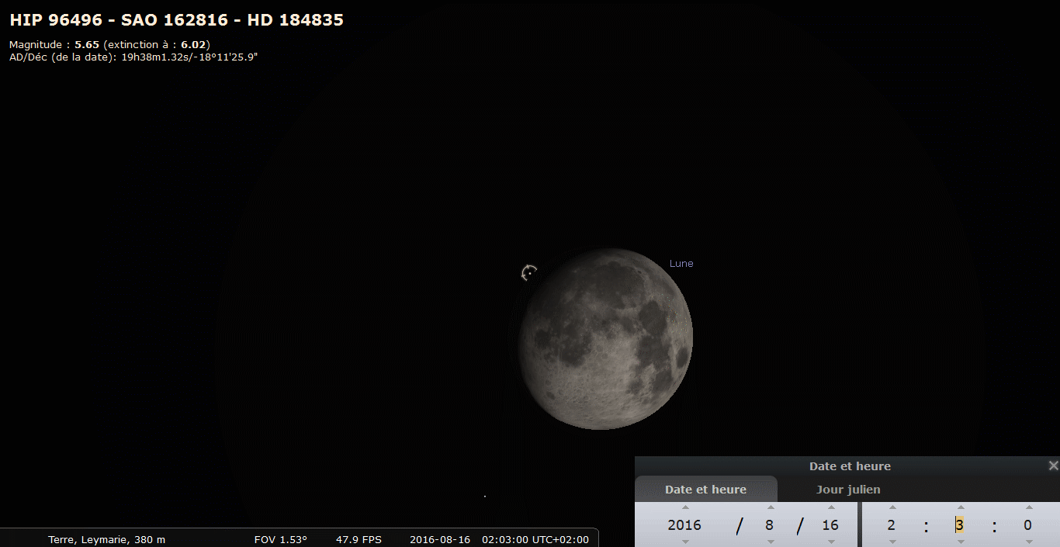Increase minutes using the up arrow
The height and width of the screenshot is (547, 1060).
pos(960,507)
